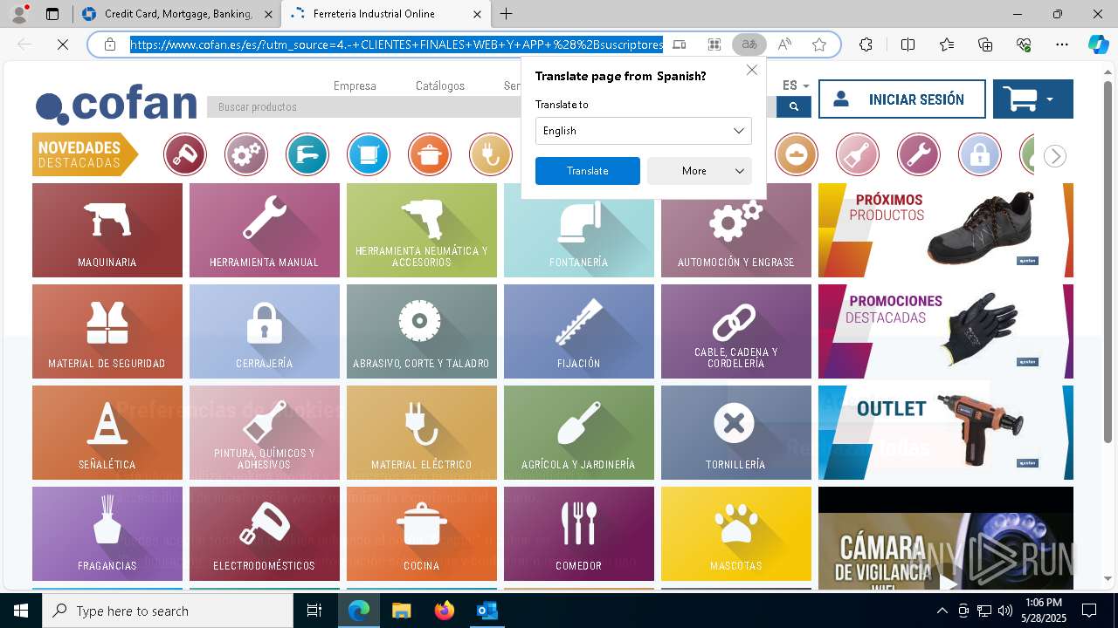This screenshot has height=628, width=1118.
Task: Click the cofan logo
Action: pyautogui.click(x=116, y=106)
